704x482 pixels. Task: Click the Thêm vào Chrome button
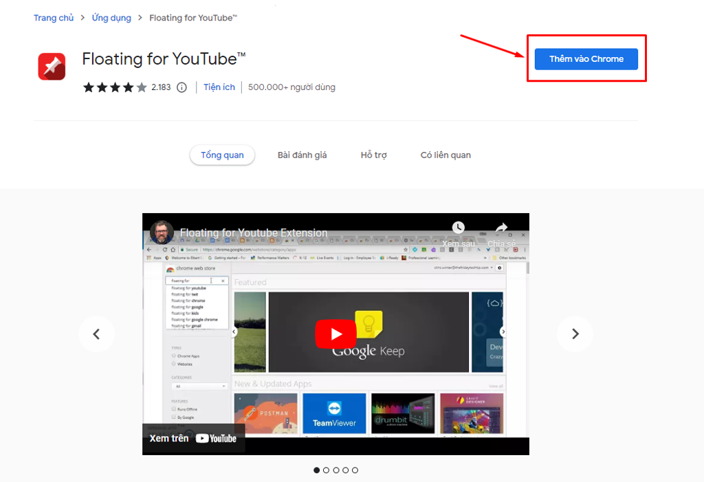(x=586, y=59)
